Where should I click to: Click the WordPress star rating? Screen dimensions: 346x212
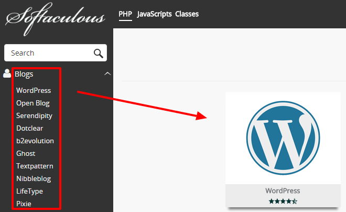(283, 202)
